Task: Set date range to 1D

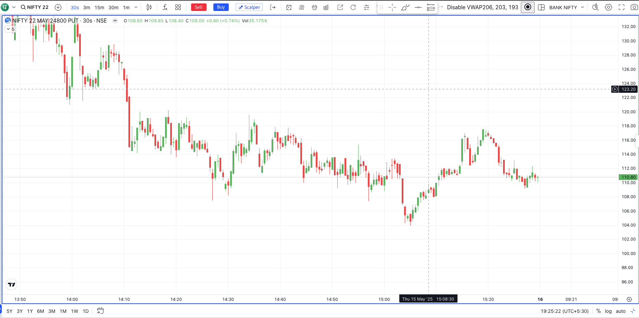Action: [86, 311]
